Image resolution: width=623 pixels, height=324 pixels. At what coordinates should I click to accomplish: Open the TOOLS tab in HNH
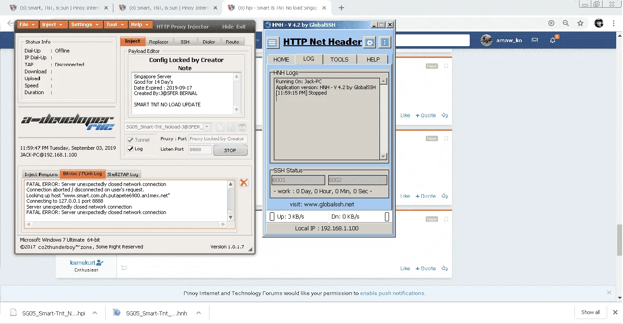(339, 59)
